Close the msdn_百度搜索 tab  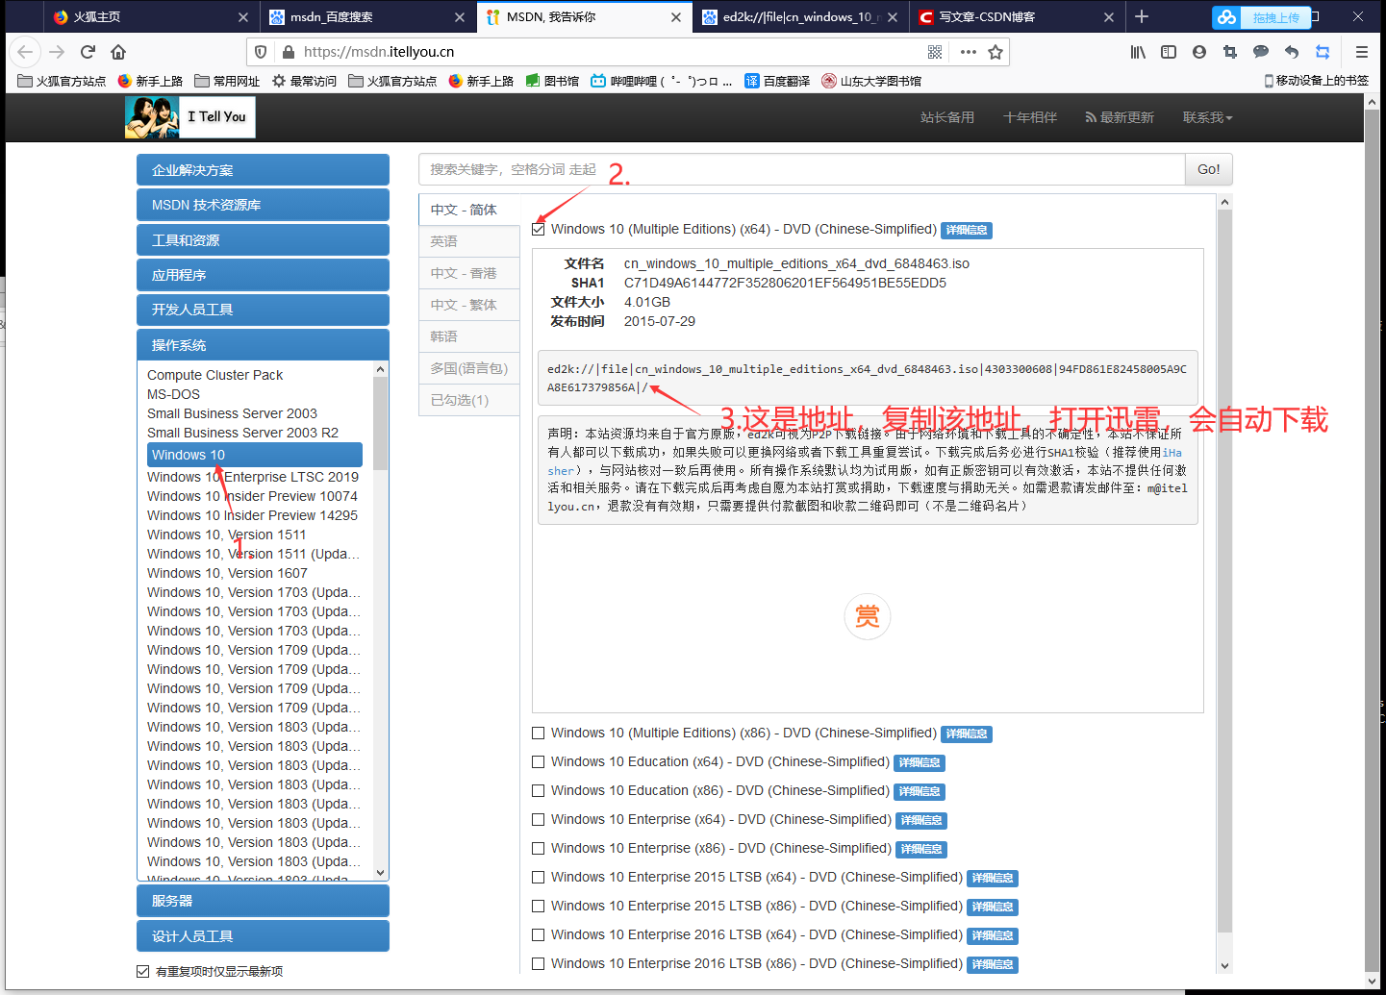tap(460, 17)
